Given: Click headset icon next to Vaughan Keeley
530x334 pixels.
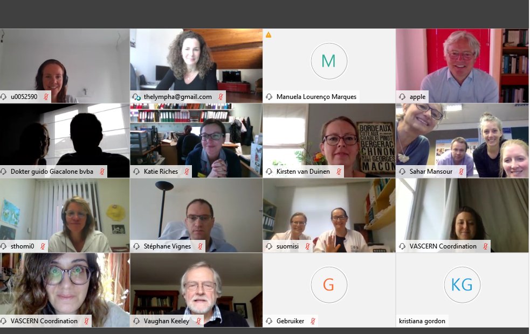Looking at the screenshot, I should (136, 321).
